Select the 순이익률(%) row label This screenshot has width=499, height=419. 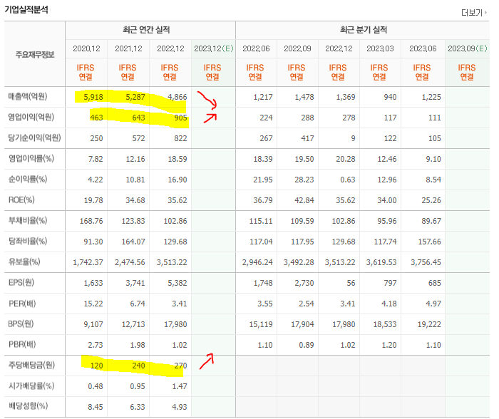(x=28, y=179)
